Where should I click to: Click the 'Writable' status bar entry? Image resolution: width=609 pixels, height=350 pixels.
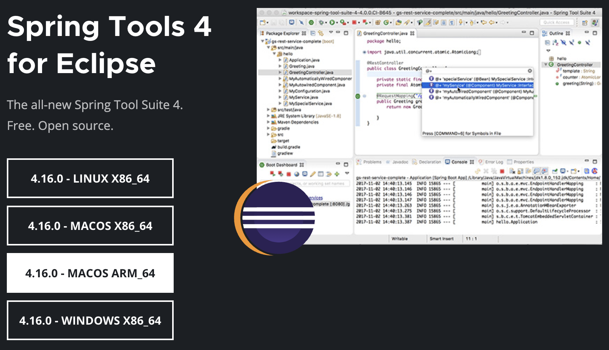pos(400,239)
